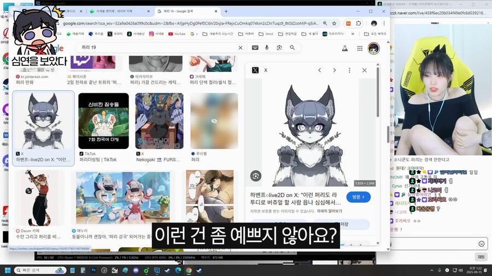Screen dimensions: 492x276
Task: Close the 서새봄 팬카페 tab
Action: pyautogui.click(x=148, y=11)
